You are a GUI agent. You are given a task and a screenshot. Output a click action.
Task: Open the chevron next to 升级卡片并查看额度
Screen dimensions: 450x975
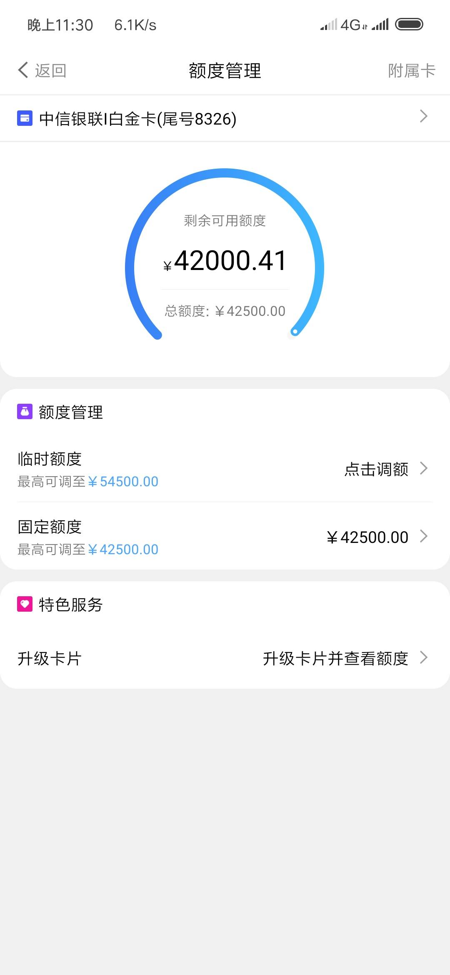point(424,657)
